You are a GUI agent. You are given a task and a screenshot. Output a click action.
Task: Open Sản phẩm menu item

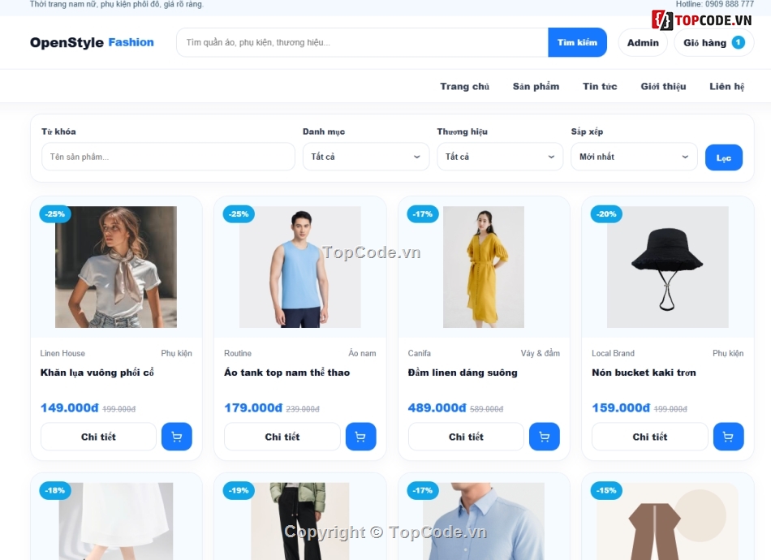pyautogui.click(x=536, y=87)
